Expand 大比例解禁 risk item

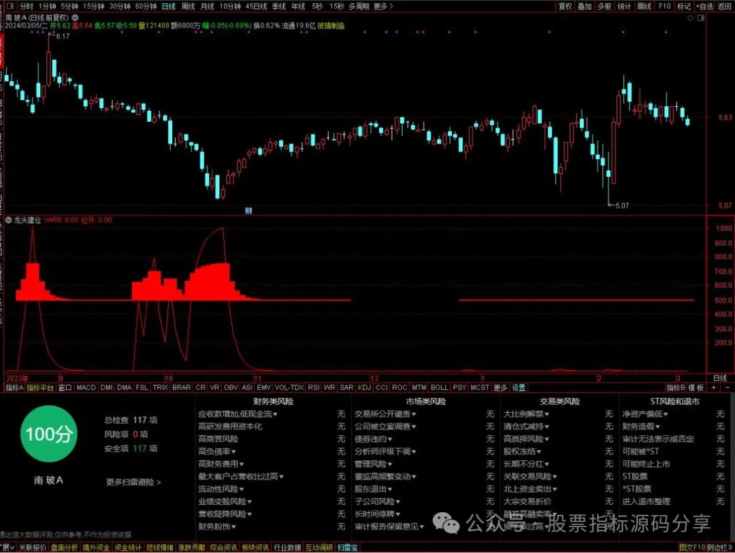coord(526,414)
